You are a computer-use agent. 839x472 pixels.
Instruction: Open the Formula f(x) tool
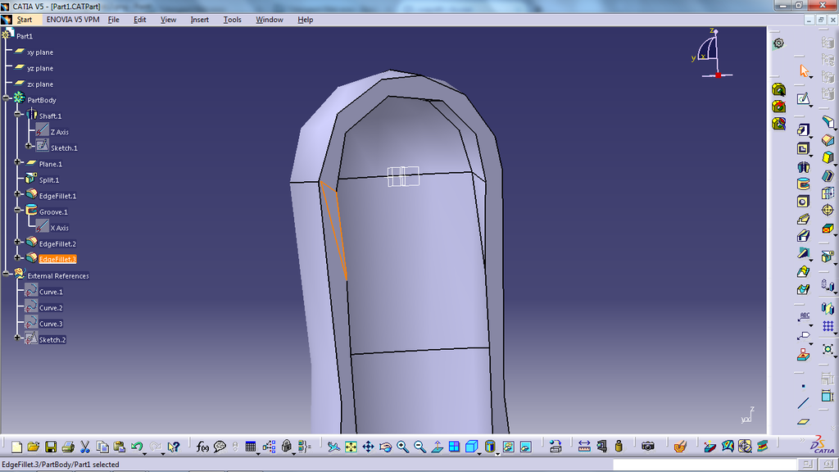202,447
